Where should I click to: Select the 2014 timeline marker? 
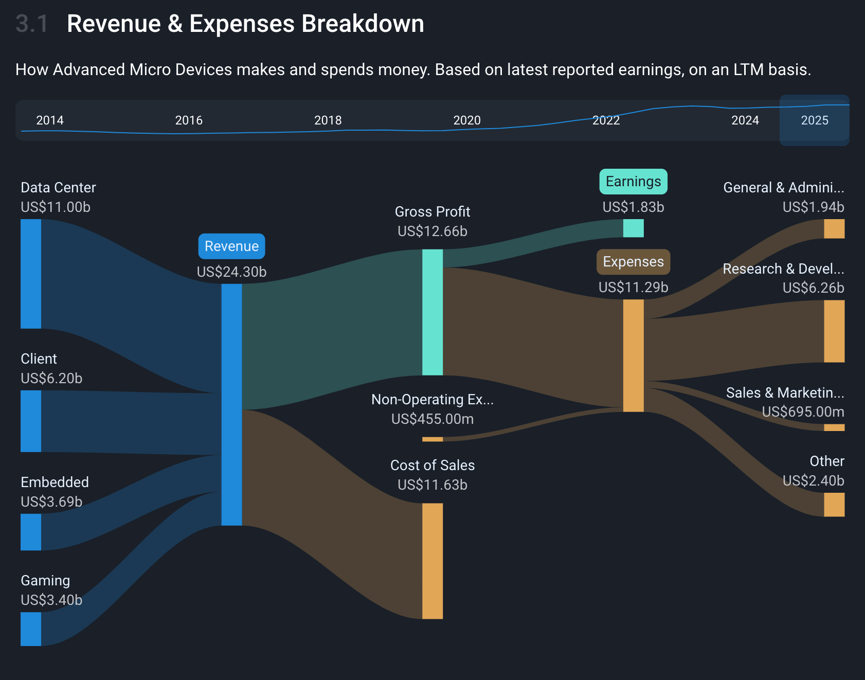click(x=50, y=120)
